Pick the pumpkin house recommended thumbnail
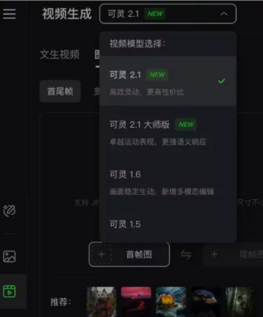 171,301
